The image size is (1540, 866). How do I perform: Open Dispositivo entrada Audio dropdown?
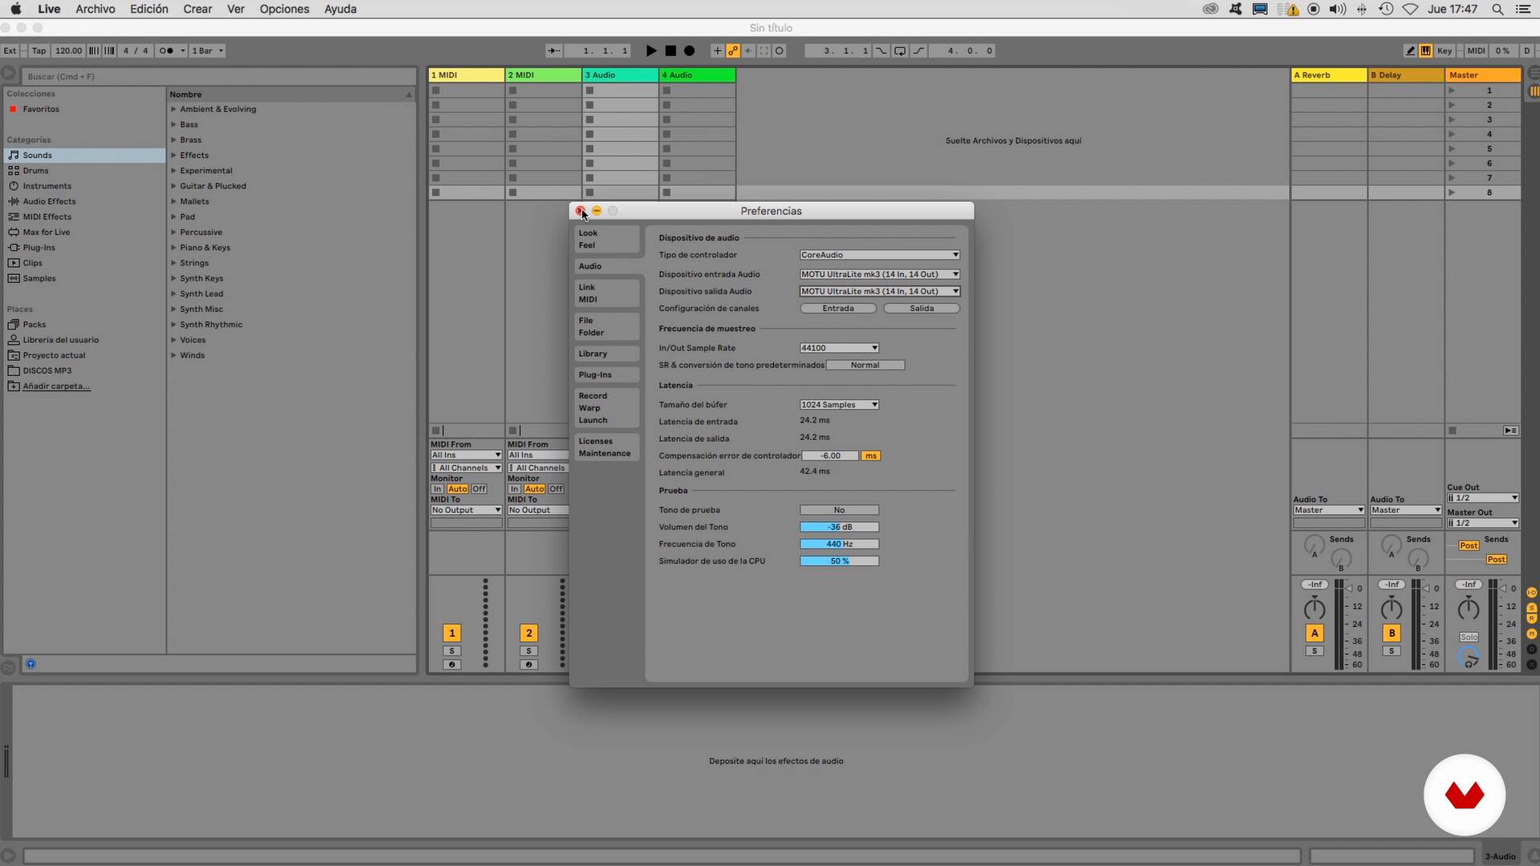pos(880,274)
